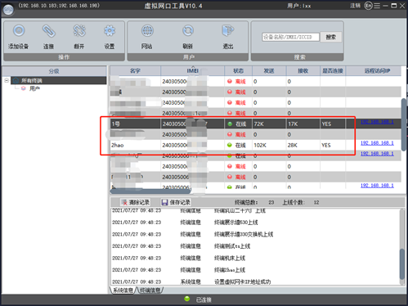Select log entry 设置虚拟网卡IP地址成功
This screenshot has width=408, height=306.
[x=243, y=281]
